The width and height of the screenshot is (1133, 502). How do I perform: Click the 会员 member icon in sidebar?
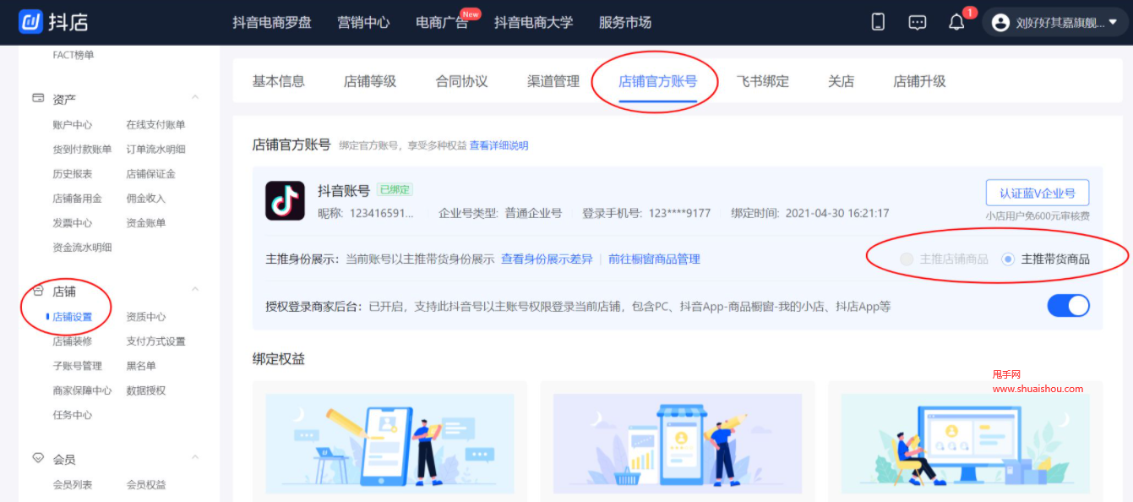[38, 458]
